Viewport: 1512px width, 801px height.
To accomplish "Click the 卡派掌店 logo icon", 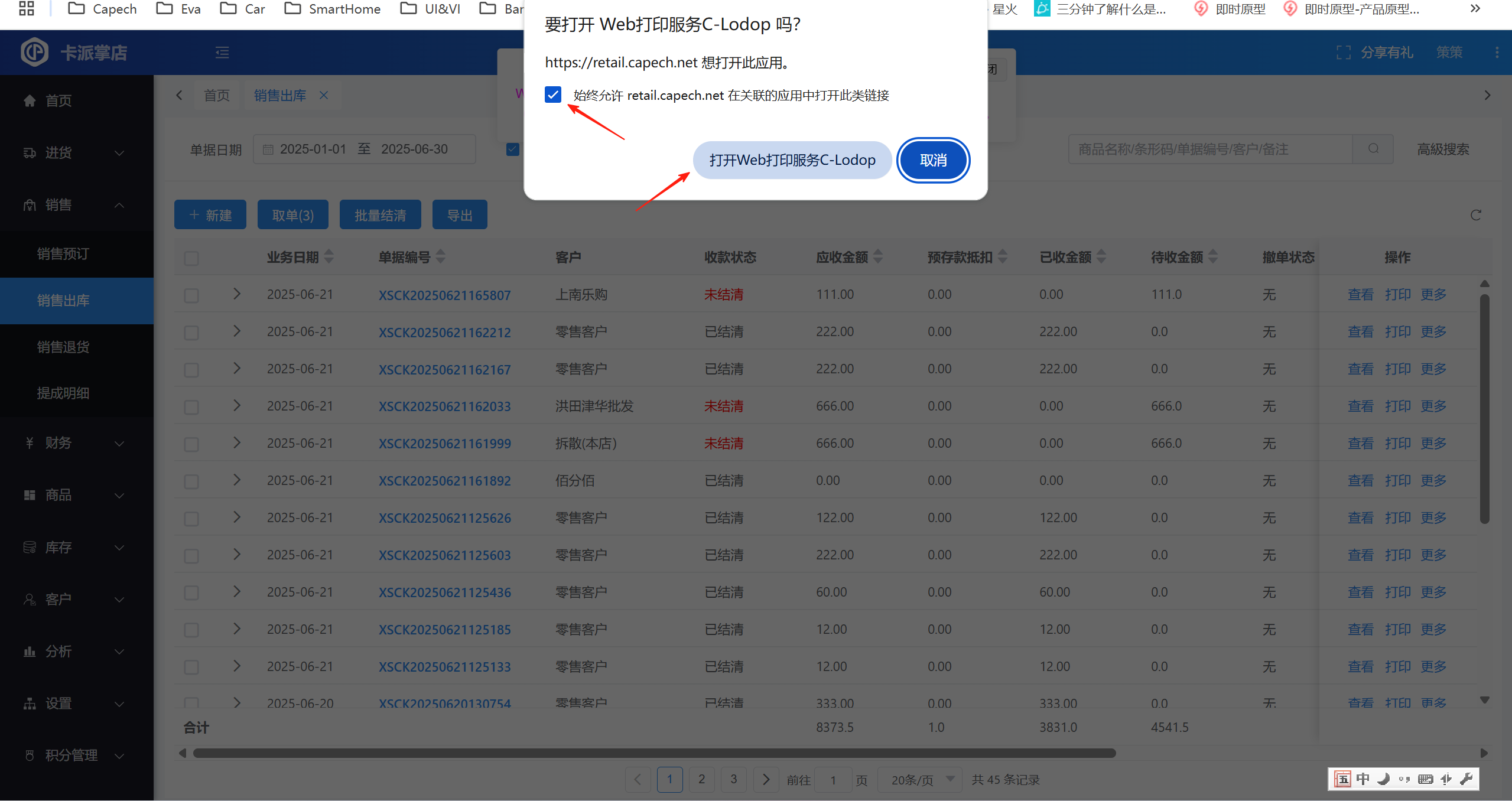I will (x=34, y=53).
